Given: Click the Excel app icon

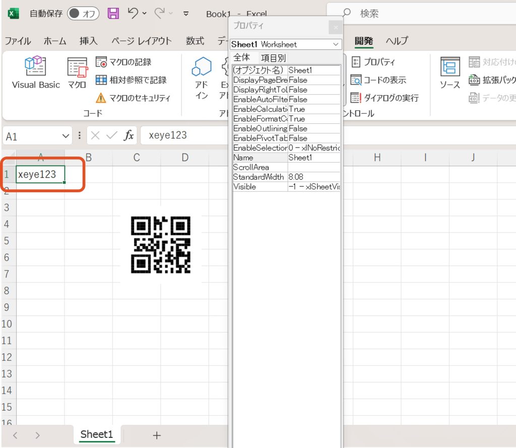Looking at the screenshot, I should 13,14.
